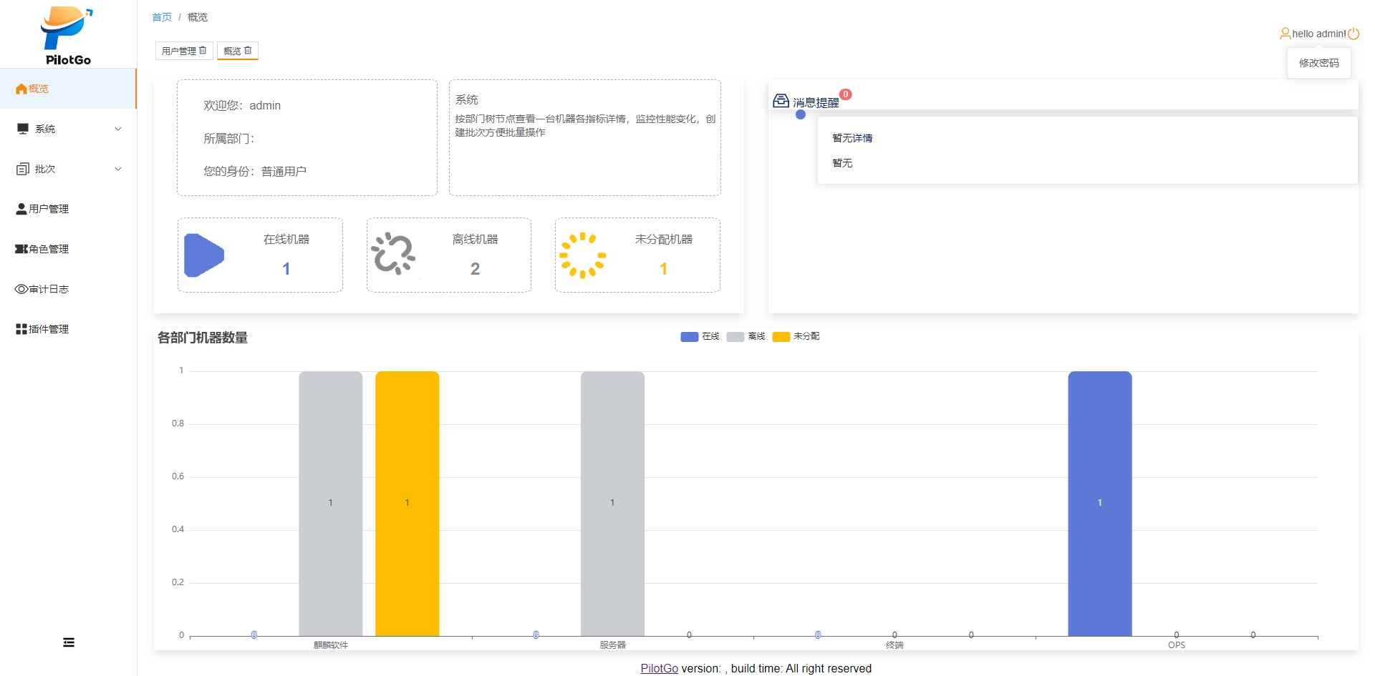Open the hello admin user dropdown
Screen dimensions: 1375x676
pyautogui.click(x=1313, y=34)
